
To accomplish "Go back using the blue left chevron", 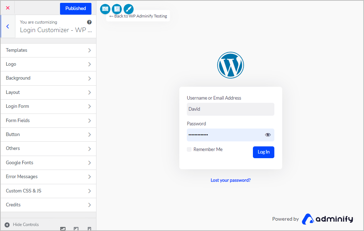I will [8, 26].
